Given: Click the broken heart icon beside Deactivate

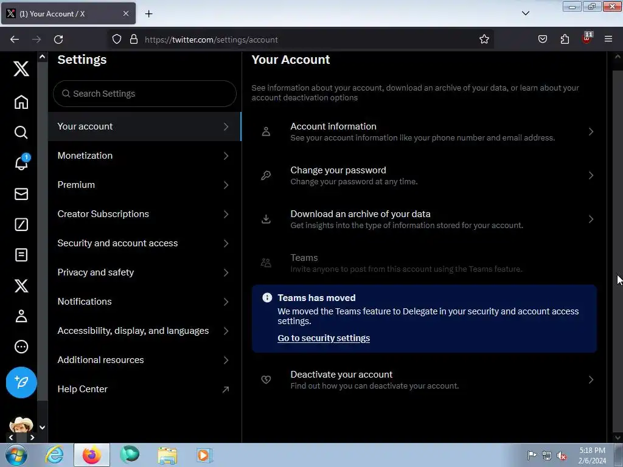Looking at the screenshot, I should point(266,380).
